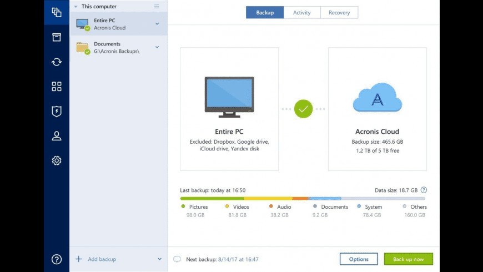Click the Videos 81.8 GB value
This screenshot has width=483, height=272.
tap(237, 215)
